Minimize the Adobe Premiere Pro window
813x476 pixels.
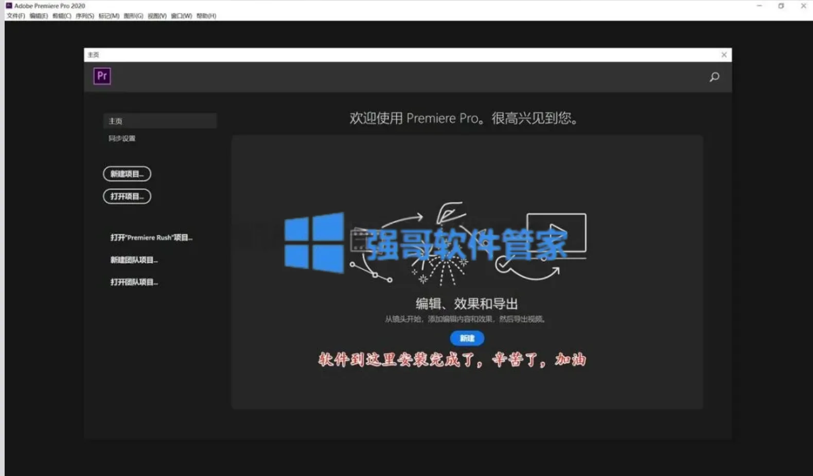[x=759, y=6]
